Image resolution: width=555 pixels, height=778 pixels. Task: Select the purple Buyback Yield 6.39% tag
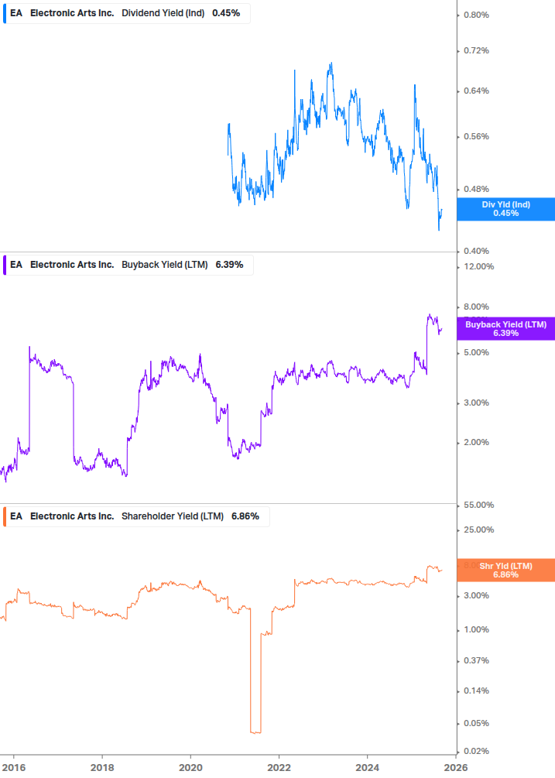pyautogui.click(x=506, y=328)
